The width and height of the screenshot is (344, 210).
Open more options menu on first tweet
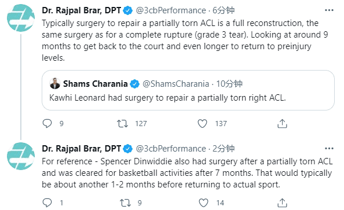tap(329, 10)
